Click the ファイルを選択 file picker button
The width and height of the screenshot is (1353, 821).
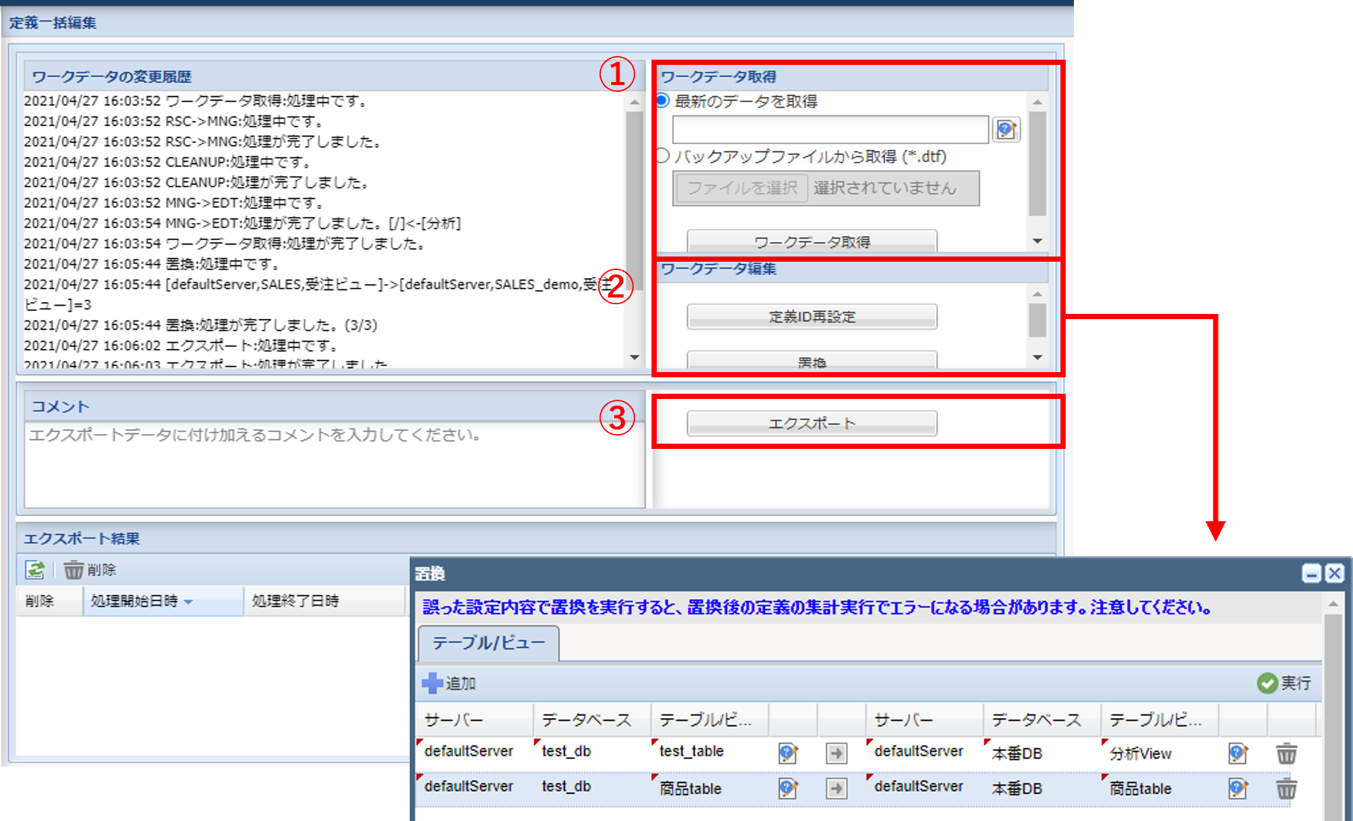(740, 188)
